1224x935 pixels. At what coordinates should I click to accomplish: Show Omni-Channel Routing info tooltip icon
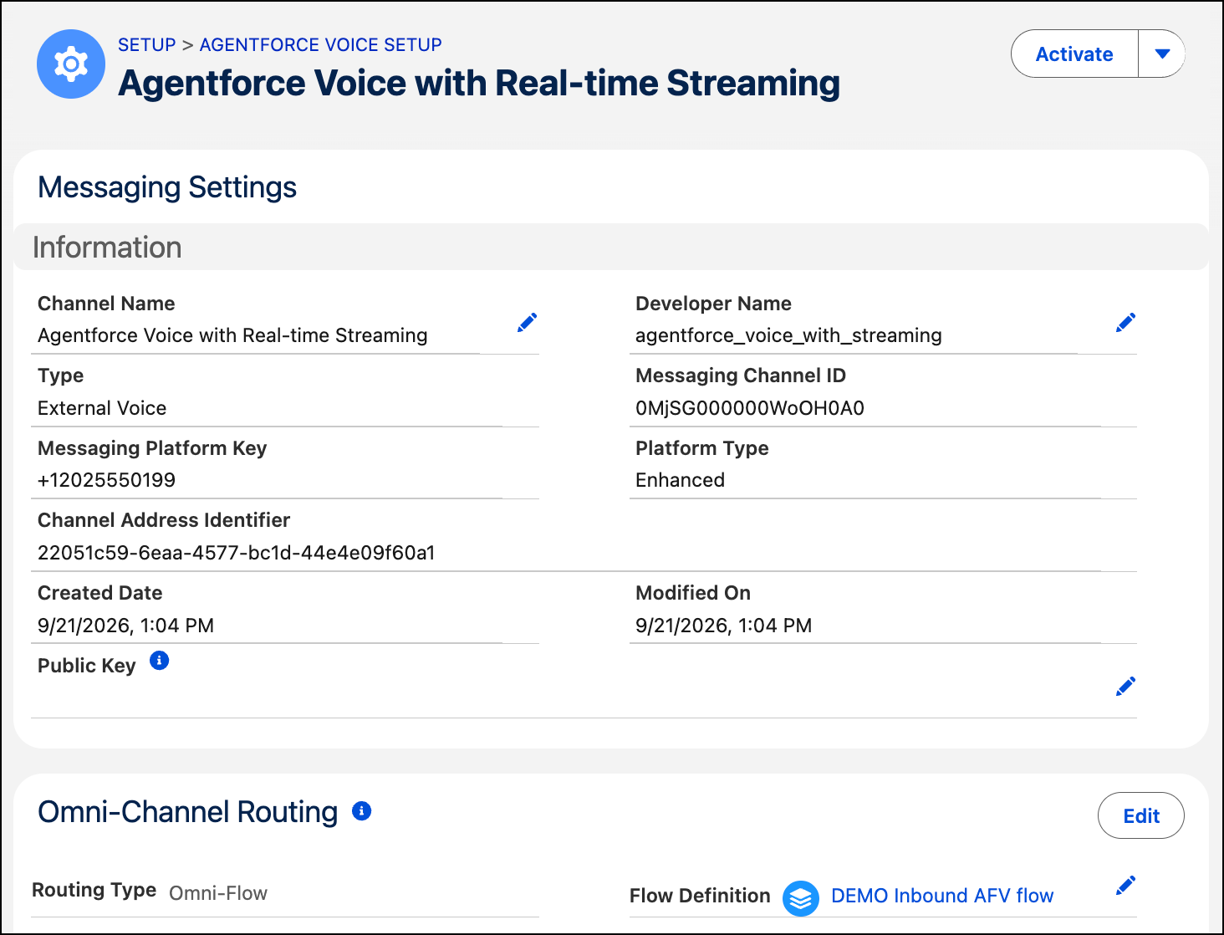click(361, 810)
